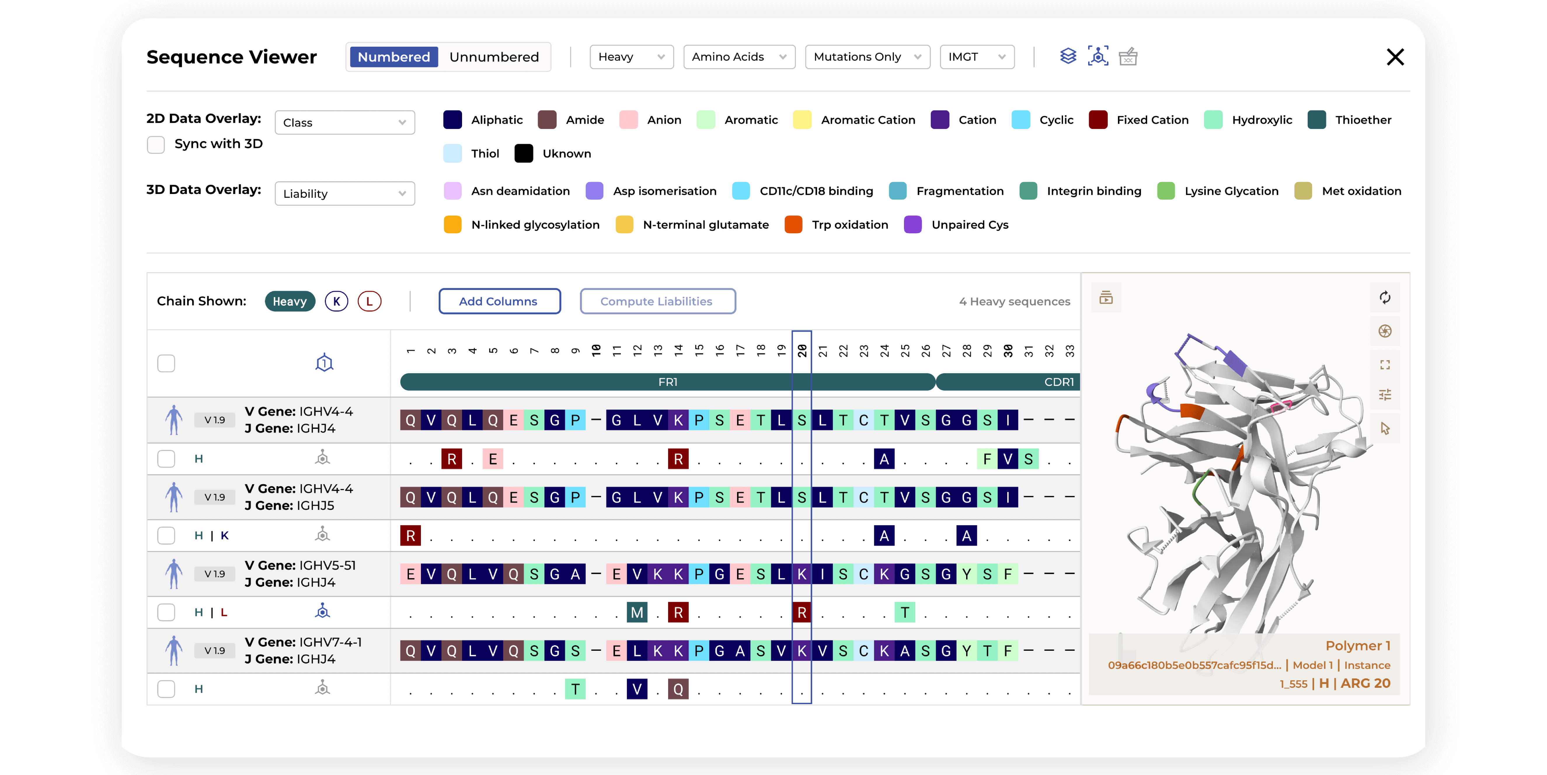Click the ARG 20 label in 3D viewer
This screenshot has height=775, width=1547.
(x=1365, y=683)
